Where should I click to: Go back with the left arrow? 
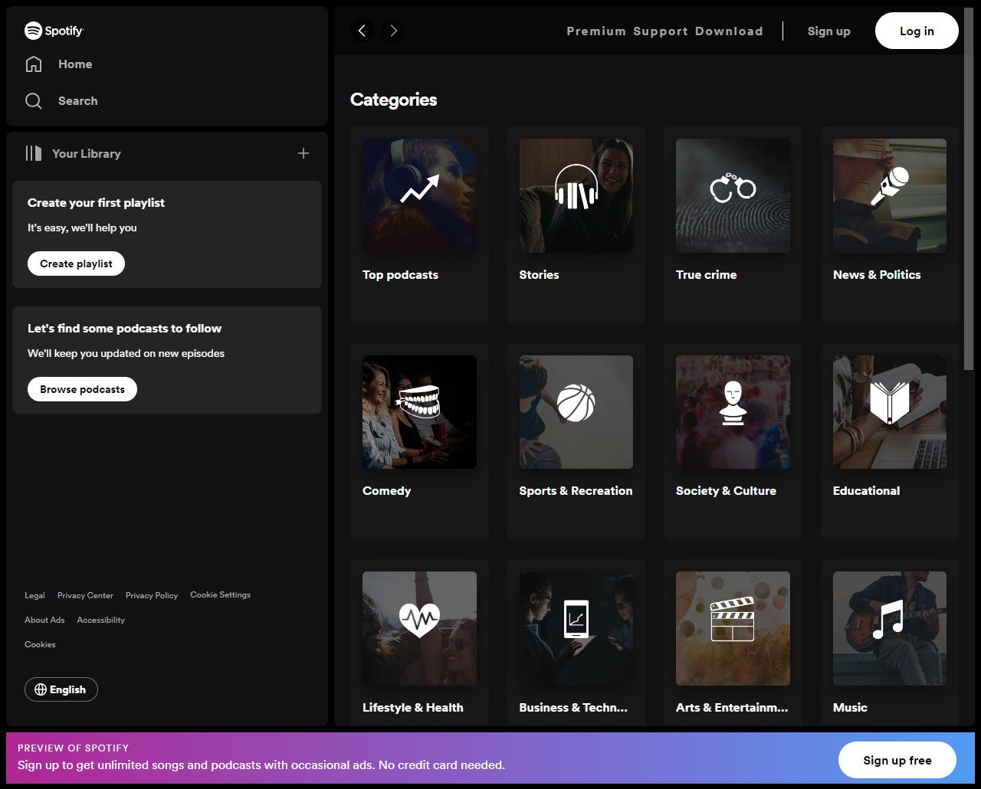pyautogui.click(x=363, y=31)
